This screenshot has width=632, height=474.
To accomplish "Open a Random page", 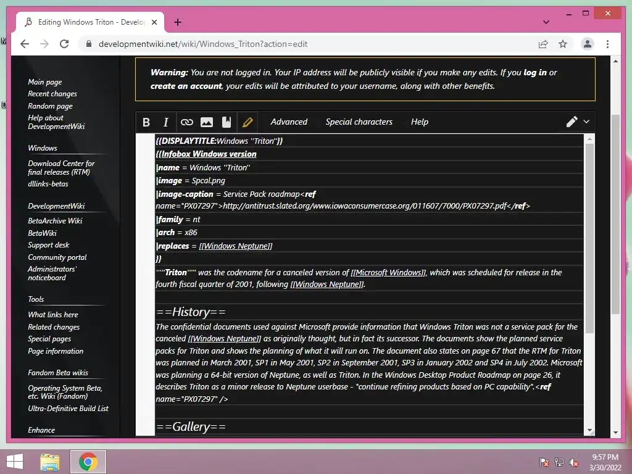I will pos(50,106).
